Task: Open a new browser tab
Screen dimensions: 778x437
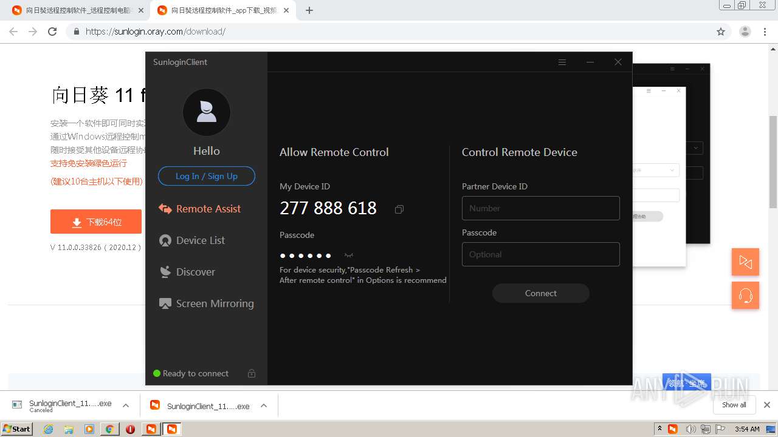Action: (x=309, y=10)
